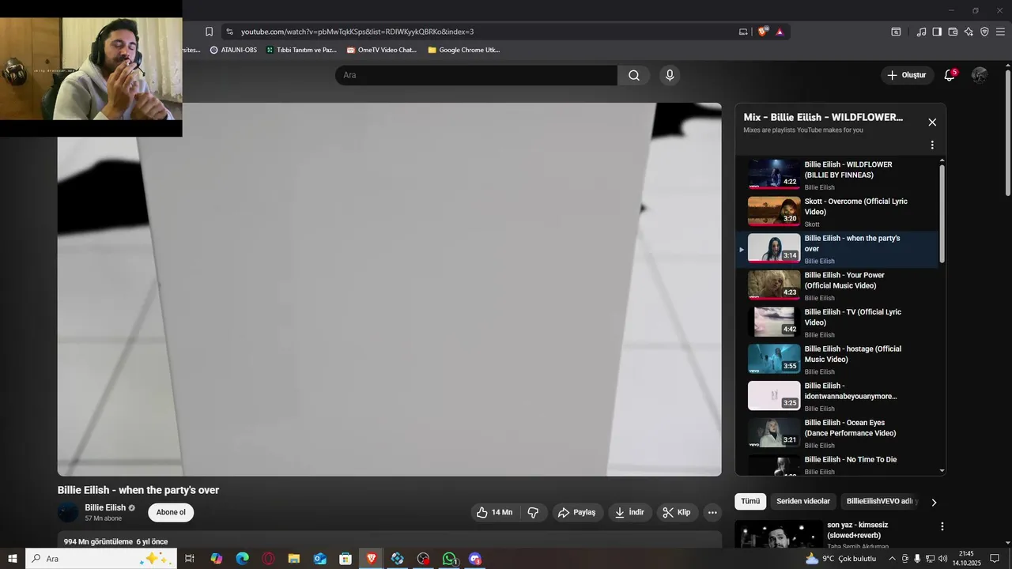Start voice search with microphone icon

click(670, 75)
